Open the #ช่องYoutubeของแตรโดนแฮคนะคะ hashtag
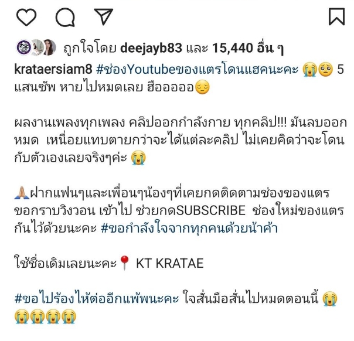This screenshot has height=341, width=354. tap(197, 69)
